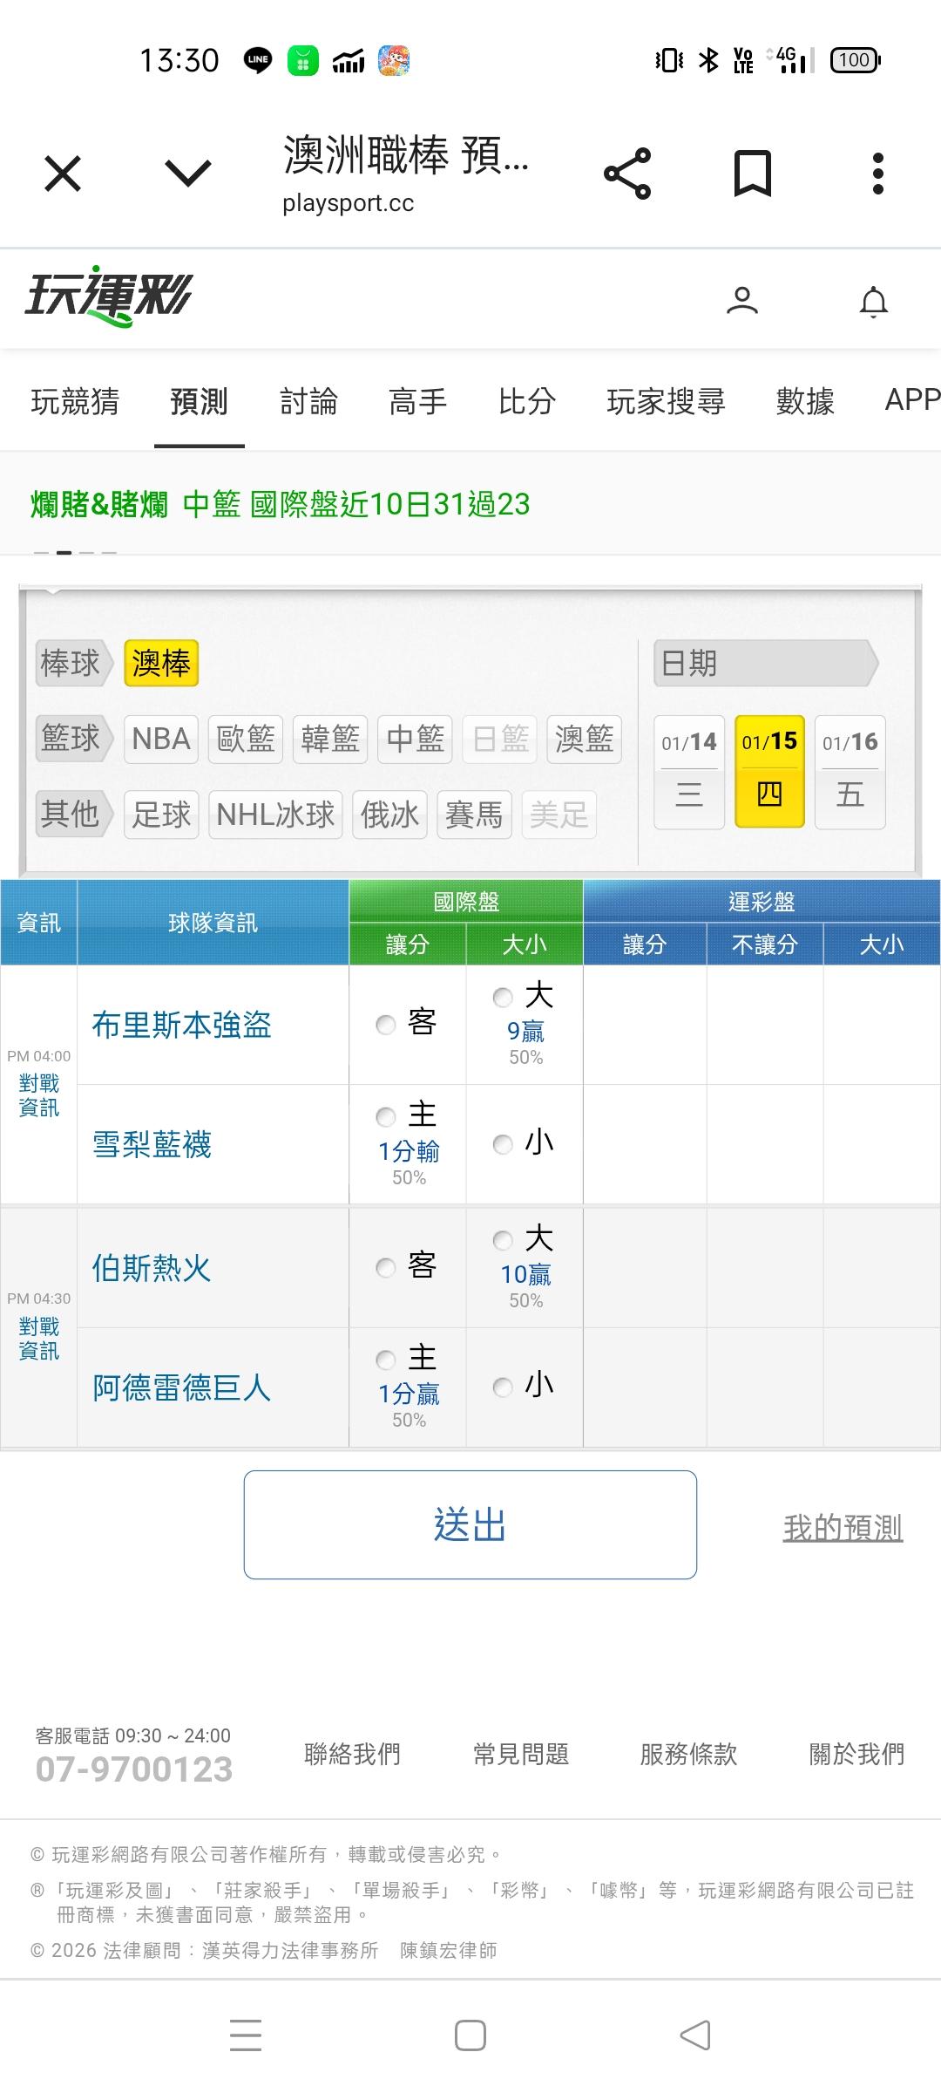
Task: Tap the 澳洲職棒 page title address bar
Action: tap(406, 174)
